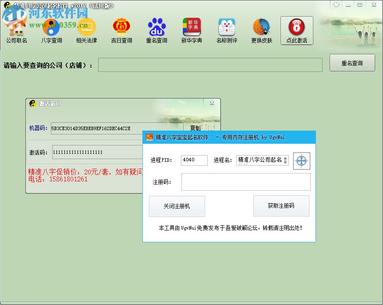
Task: Select the 公司取名 company naming tool
Action: (16, 30)
